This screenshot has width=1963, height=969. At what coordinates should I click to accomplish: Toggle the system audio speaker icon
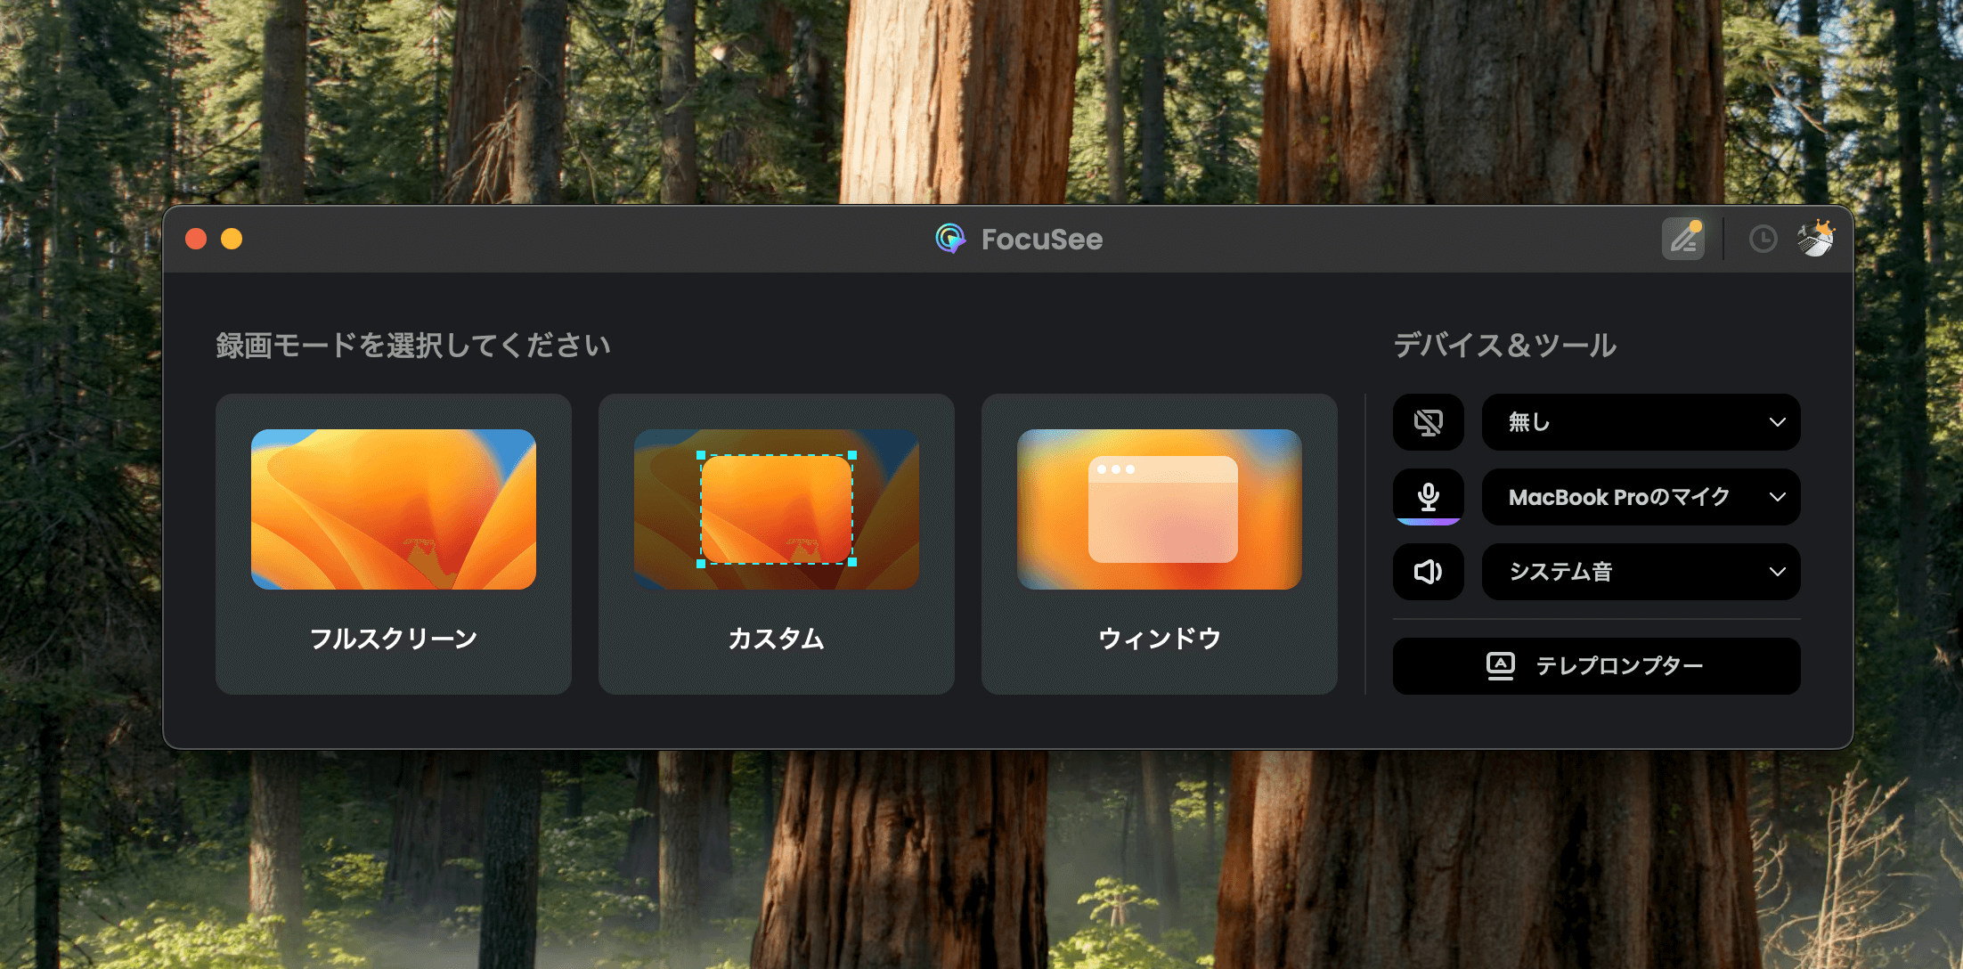pyautogui.click(x=1428, y=572)
